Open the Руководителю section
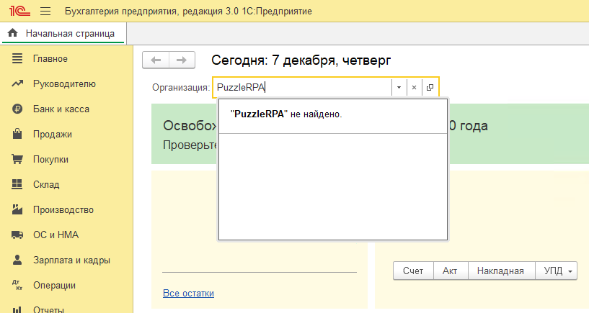This screenshot has width=589, height=313. pyautogui.click(x=64, y=84)
